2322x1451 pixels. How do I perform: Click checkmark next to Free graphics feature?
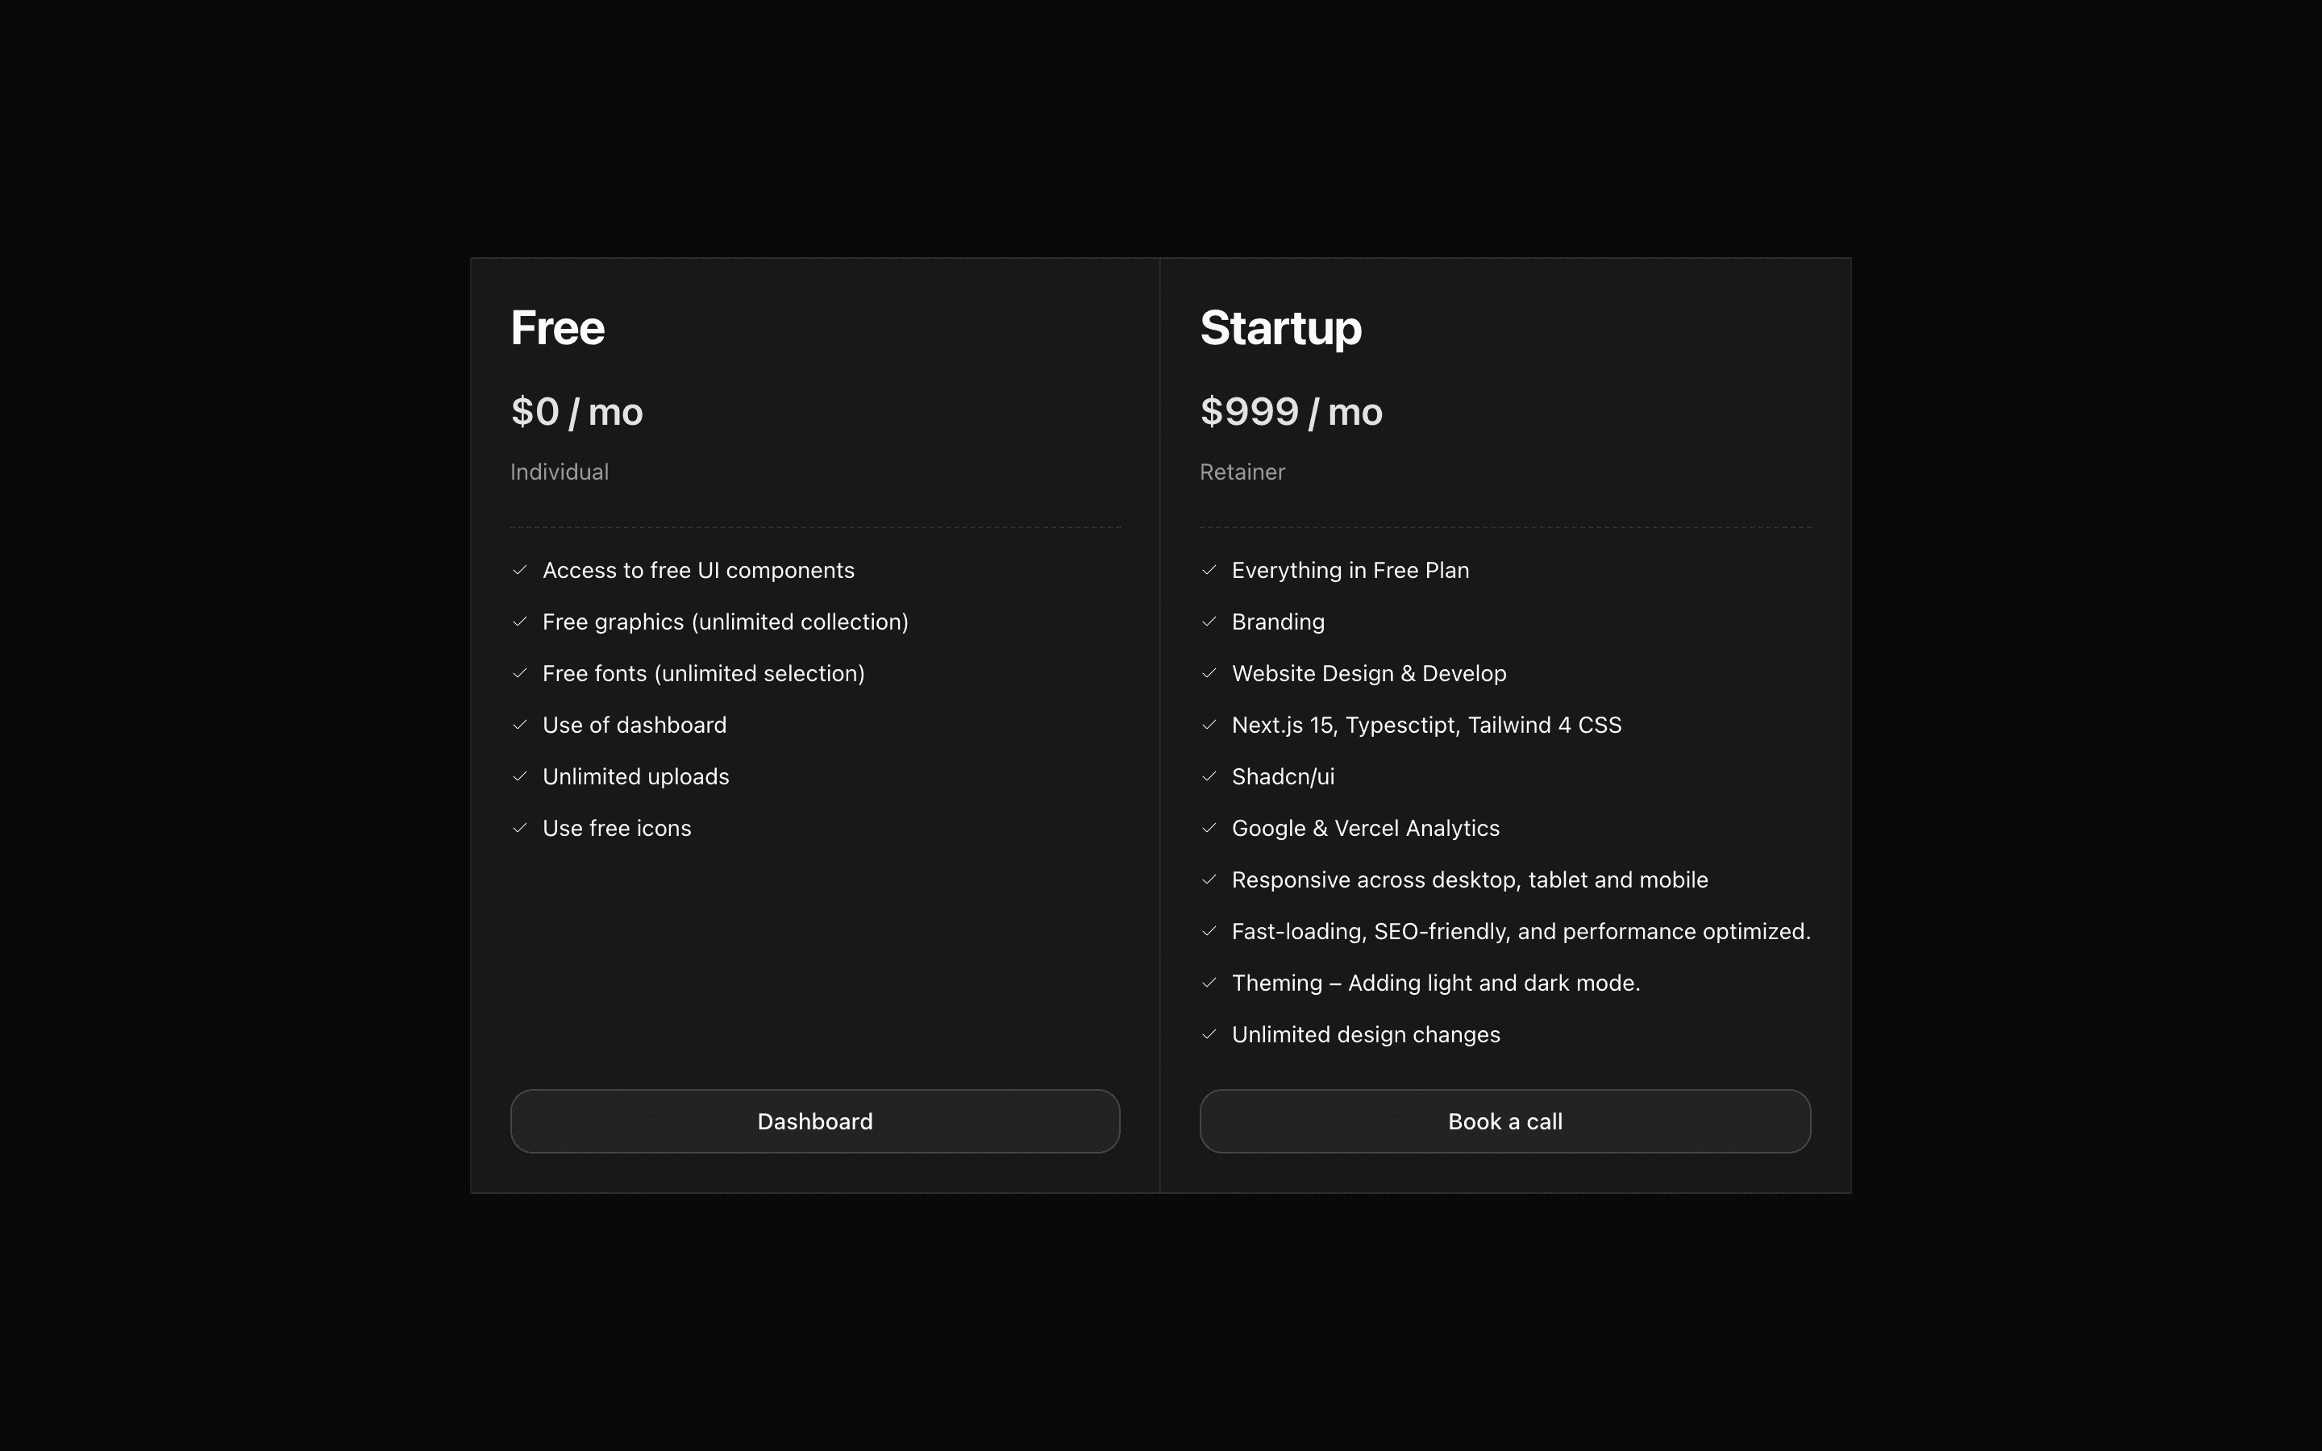(520, 622)
